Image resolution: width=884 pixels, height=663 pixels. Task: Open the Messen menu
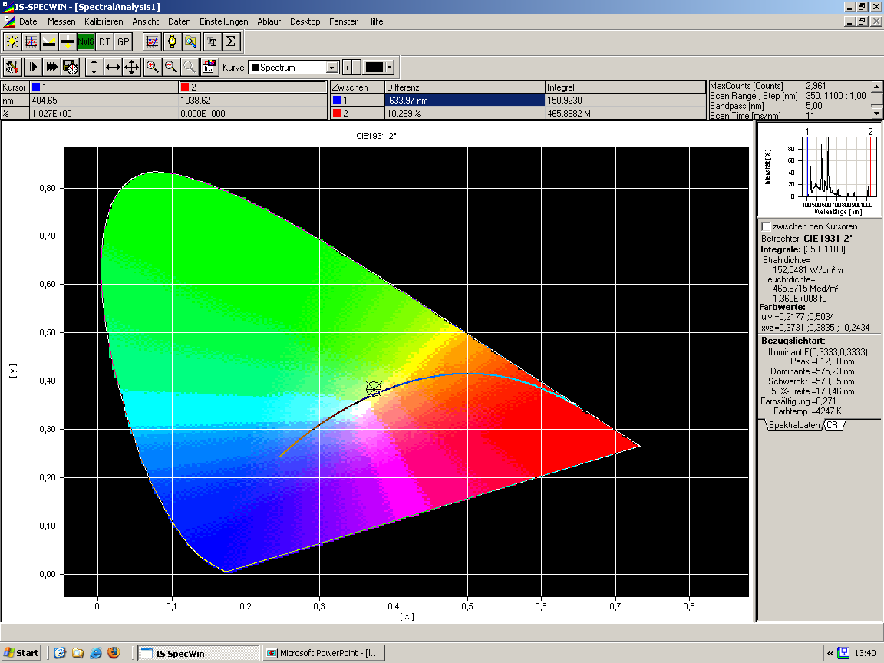click(x=61, y=21)
